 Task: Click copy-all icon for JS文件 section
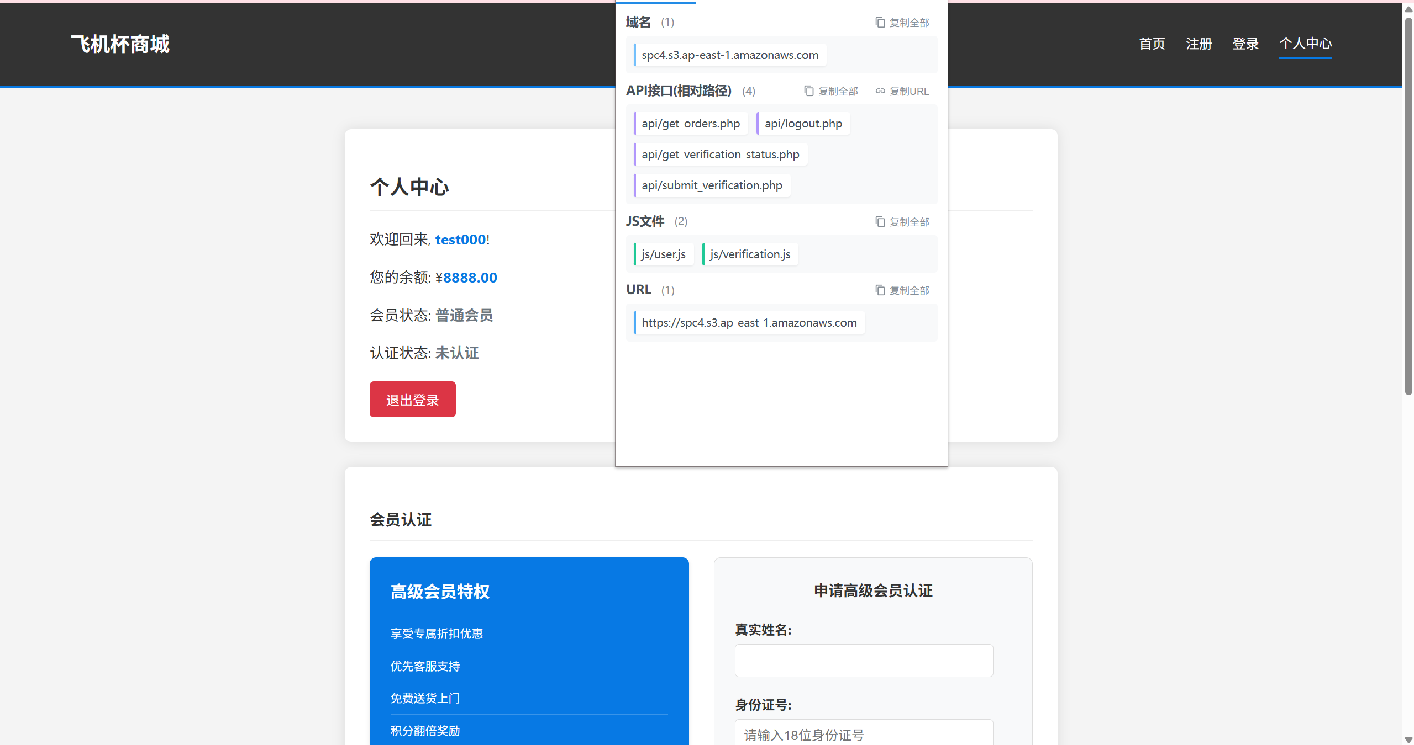point(880,222)
